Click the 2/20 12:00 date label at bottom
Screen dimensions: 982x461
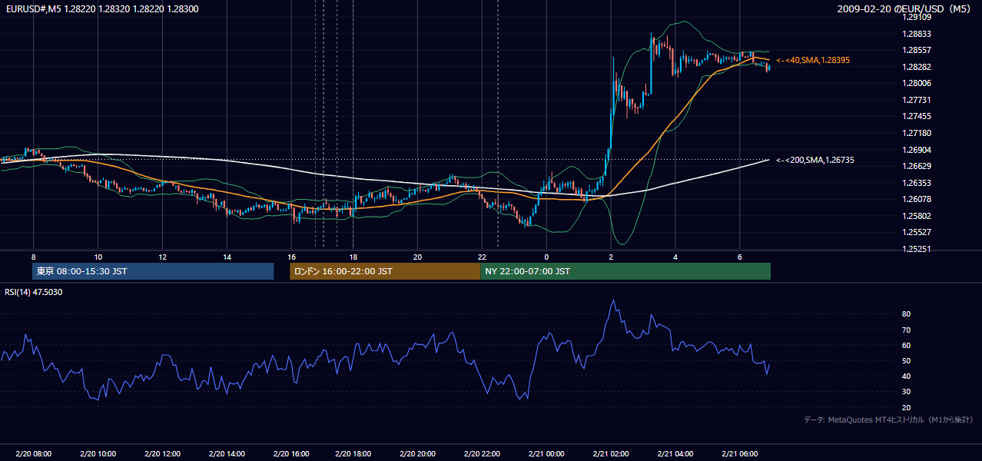(x=162, y=453)
